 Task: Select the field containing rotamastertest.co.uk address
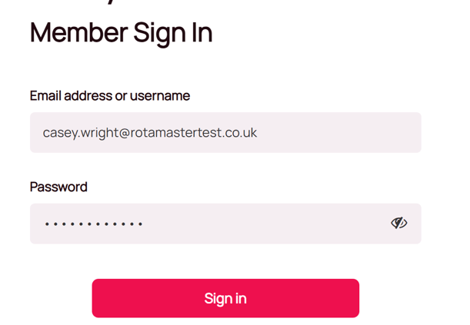point(225,133)
